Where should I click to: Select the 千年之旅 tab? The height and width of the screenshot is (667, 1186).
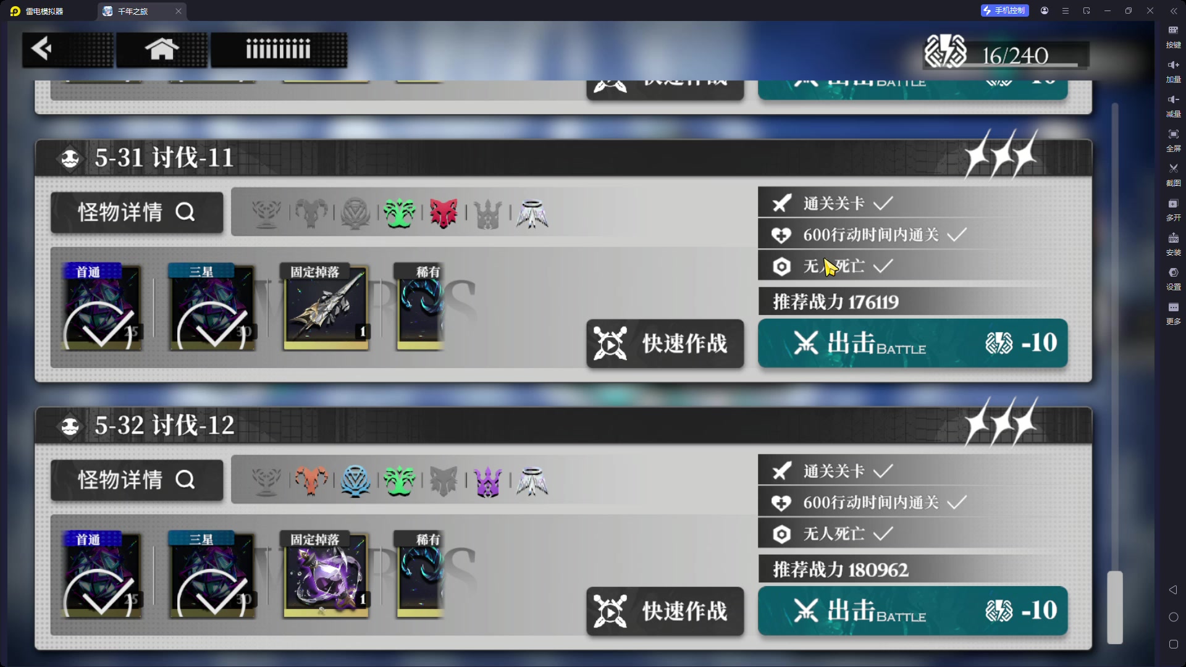click(141, 11)
